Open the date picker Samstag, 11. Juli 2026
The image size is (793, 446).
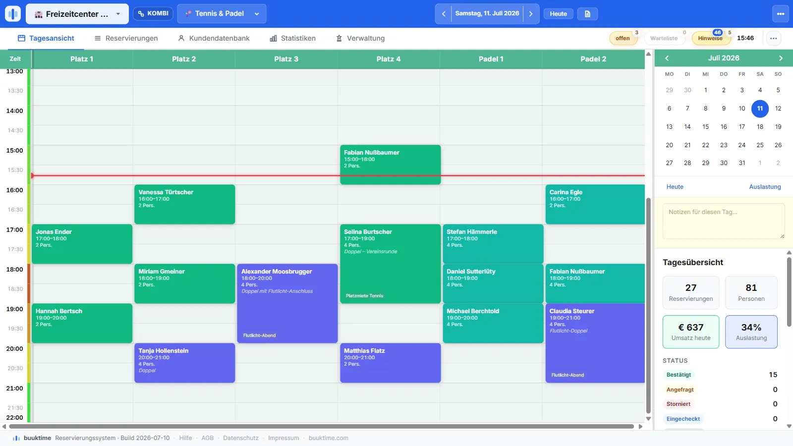point(487,14)
